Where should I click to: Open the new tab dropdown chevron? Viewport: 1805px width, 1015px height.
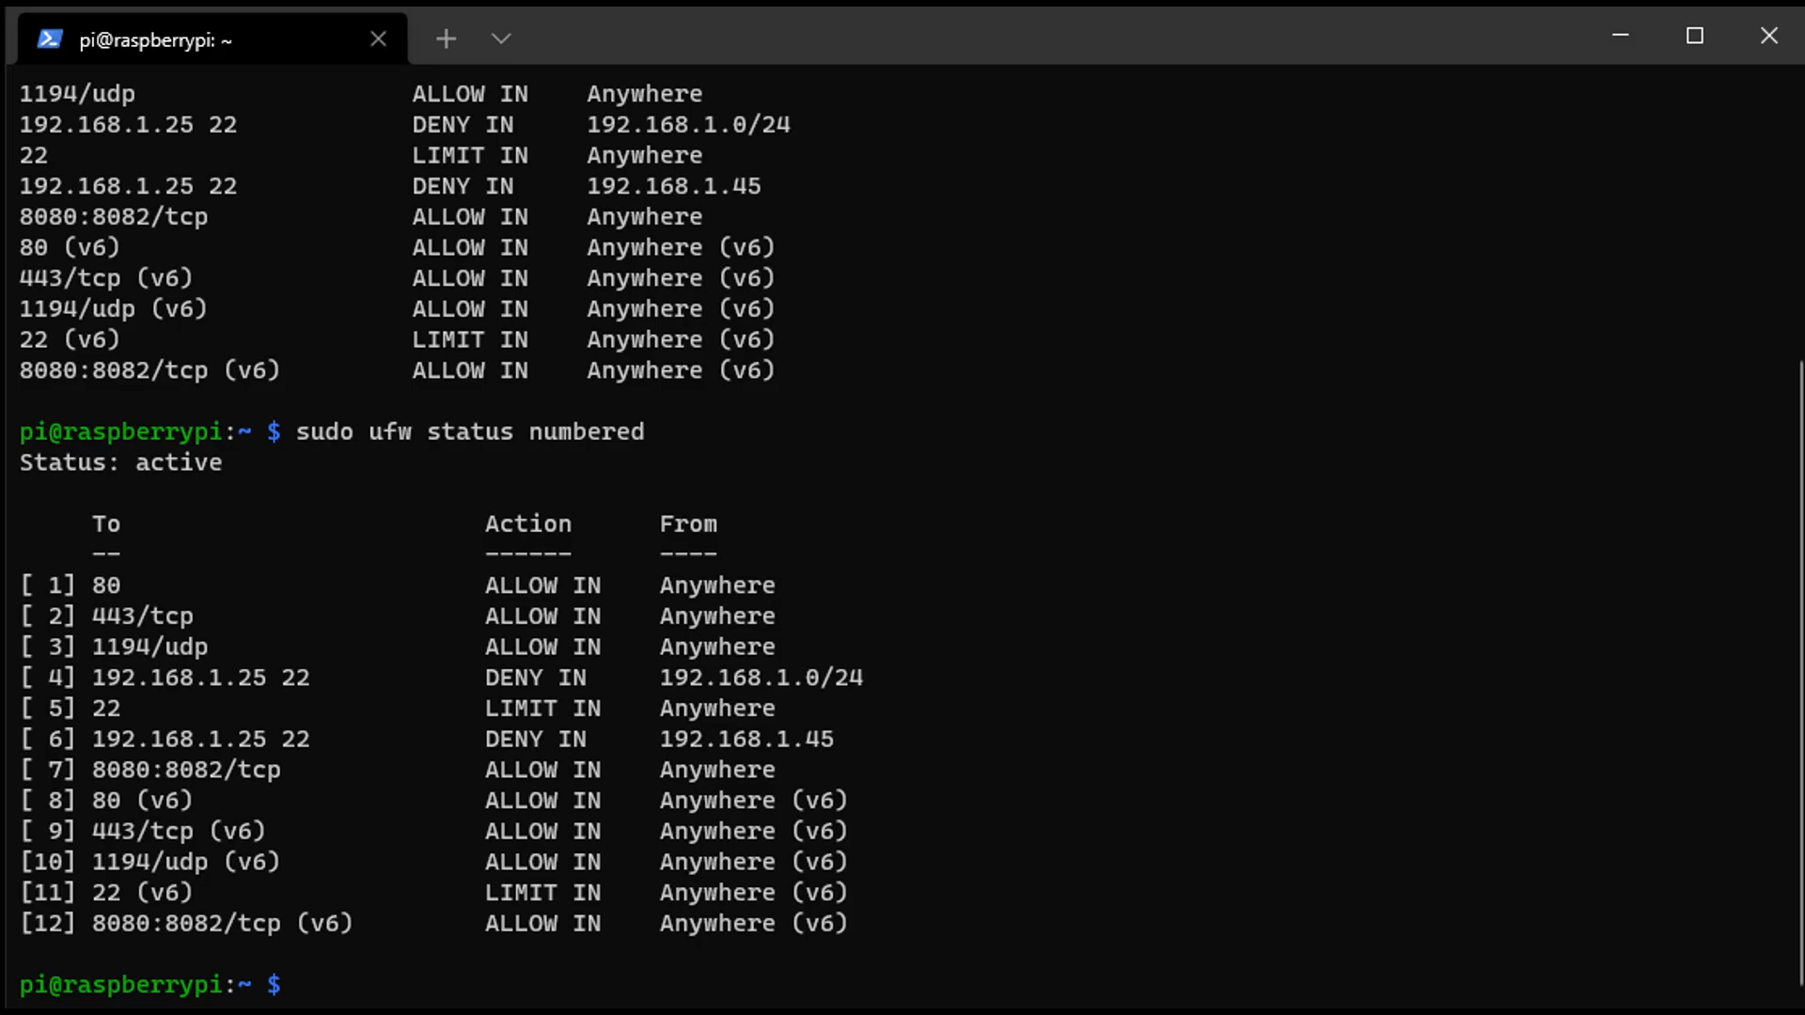500,39
